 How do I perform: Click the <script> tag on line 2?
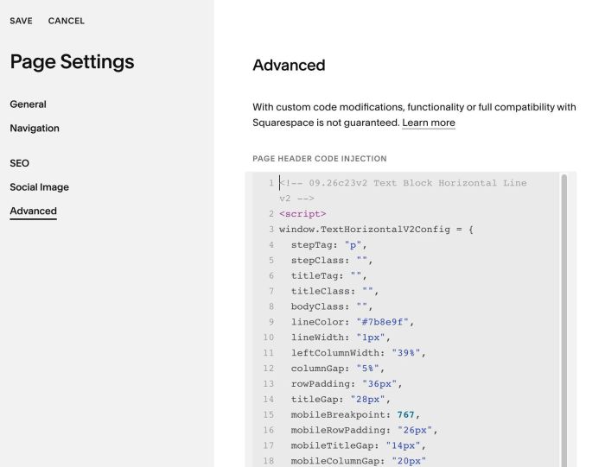point(302,214)
